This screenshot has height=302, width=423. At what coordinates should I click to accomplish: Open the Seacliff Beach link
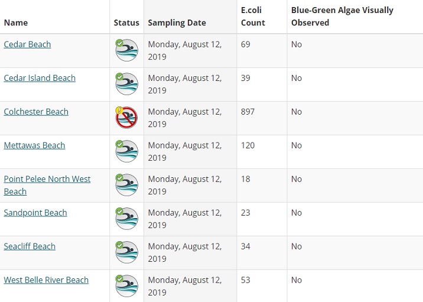coord(30,246)
